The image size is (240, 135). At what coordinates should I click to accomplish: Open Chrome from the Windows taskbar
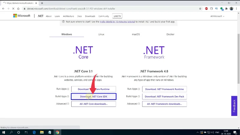coord(57,132)
